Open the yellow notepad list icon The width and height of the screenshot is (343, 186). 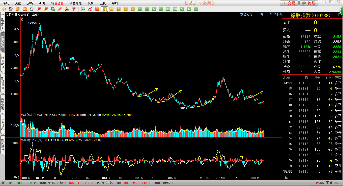tap(18, 9)
